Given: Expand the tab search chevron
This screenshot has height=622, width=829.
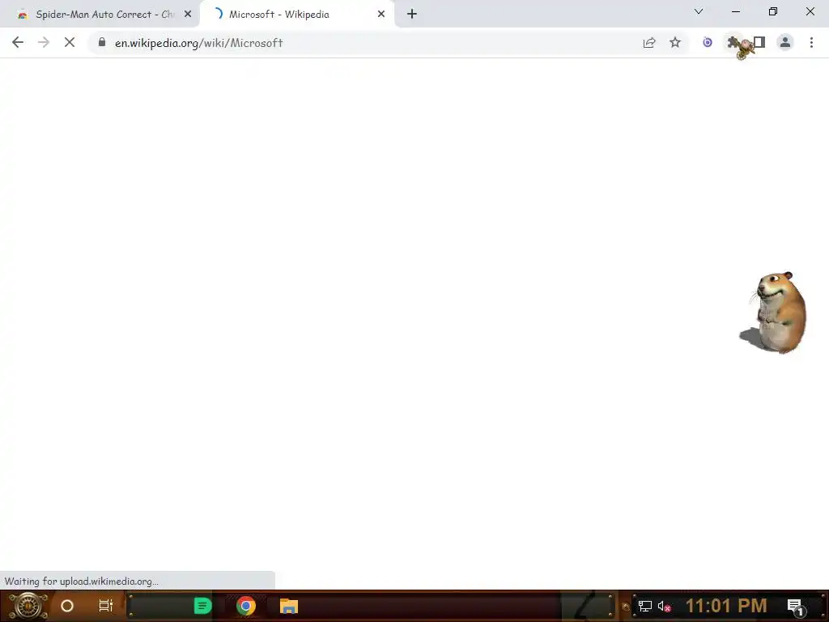Looking at the screenshot, I should click(699, 11).
